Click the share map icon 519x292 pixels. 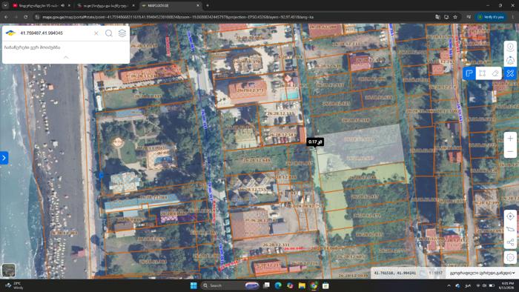coord(510,242)
